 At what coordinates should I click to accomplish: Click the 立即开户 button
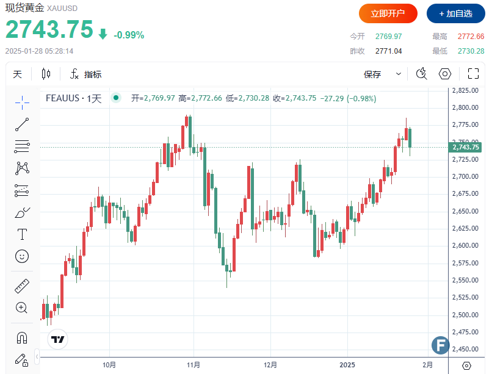click(x=388, y=13)
